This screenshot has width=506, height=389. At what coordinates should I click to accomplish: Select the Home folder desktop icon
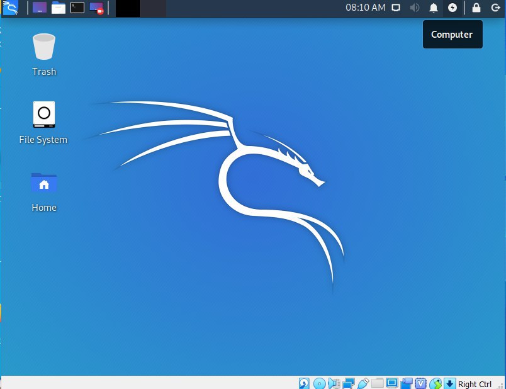tap(44, 183)
